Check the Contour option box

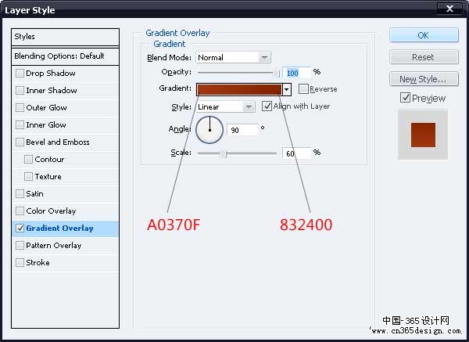[x=28, y=160]
